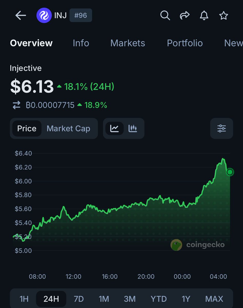Add INJ to favorites star

[224, 16]
